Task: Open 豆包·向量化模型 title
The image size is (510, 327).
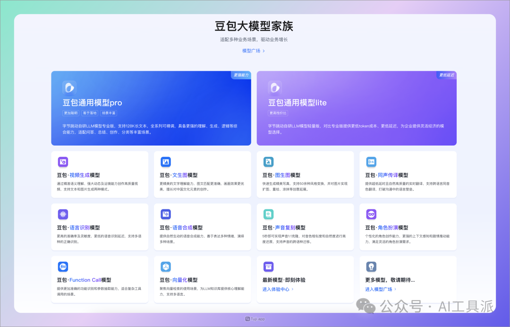Action: [178, 280]
